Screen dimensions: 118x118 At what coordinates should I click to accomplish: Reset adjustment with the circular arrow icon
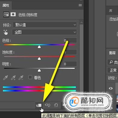pos(56,105)
